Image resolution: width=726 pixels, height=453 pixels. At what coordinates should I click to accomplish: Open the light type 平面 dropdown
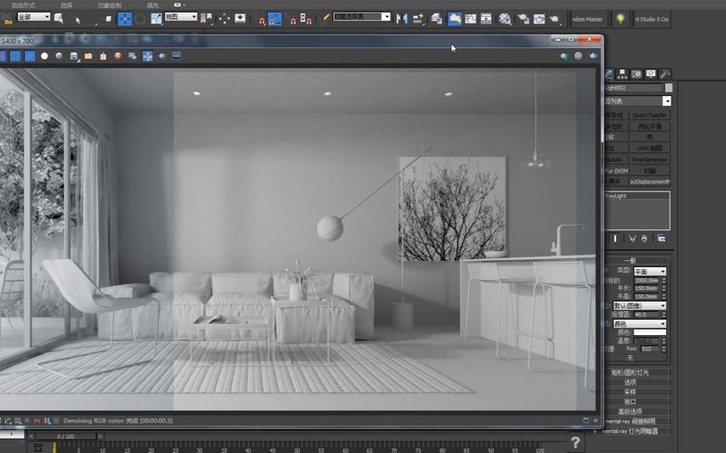point(650,271)
